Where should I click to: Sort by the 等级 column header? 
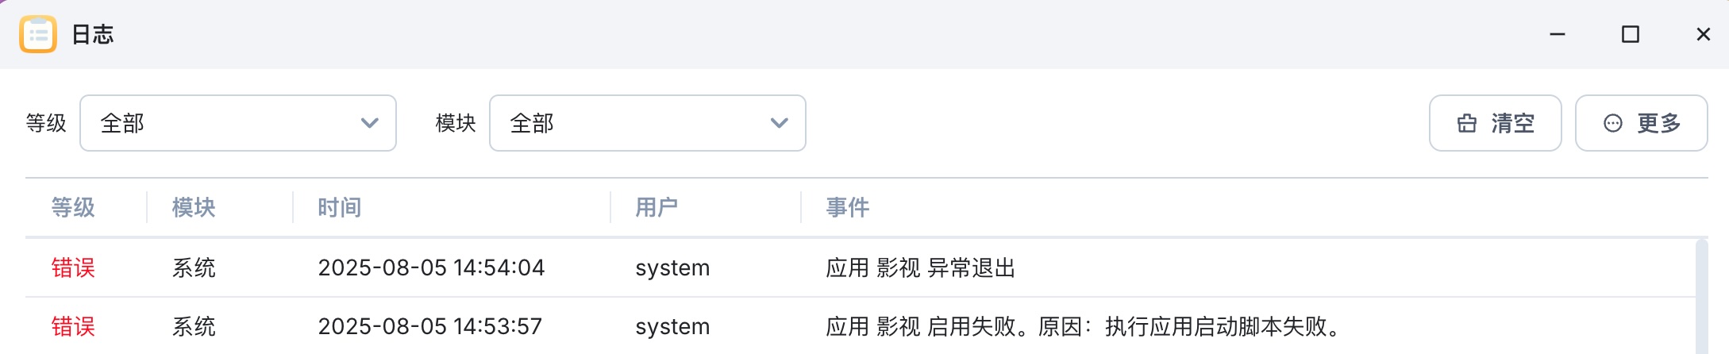73,207
